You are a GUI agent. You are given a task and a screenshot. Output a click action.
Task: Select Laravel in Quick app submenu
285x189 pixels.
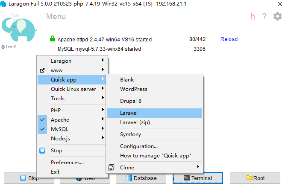tap(154, 113)
